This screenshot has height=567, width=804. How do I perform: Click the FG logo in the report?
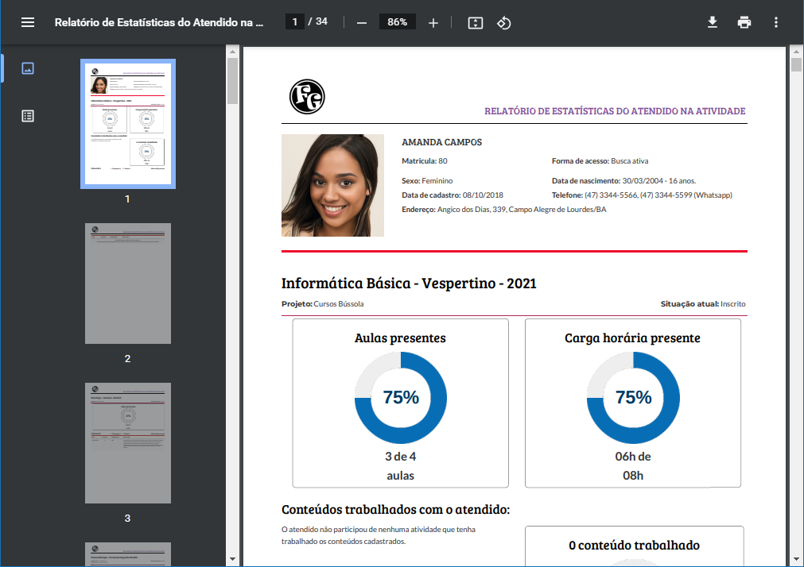click(307, 96)
